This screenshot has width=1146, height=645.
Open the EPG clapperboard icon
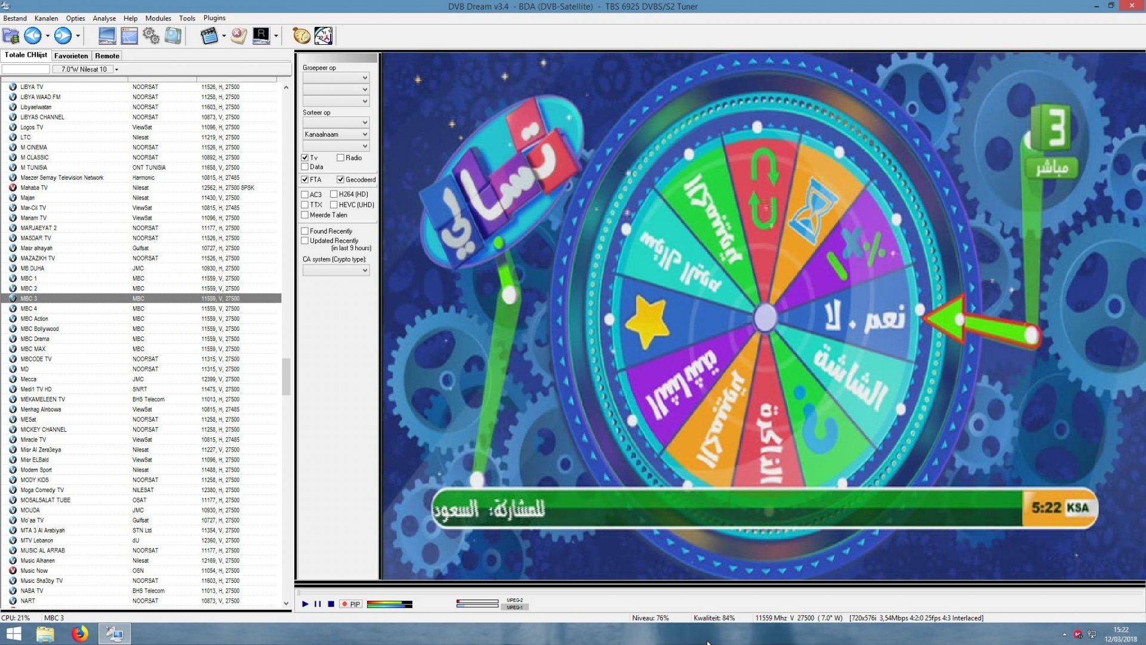click(x=210, y=36)
